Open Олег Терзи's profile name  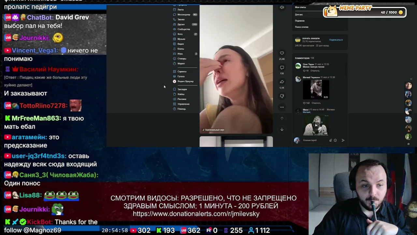coord(308,64)
